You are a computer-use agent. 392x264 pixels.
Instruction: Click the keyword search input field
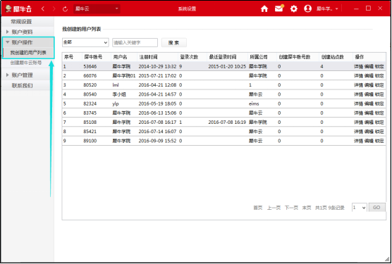click(x=135, y=43)
